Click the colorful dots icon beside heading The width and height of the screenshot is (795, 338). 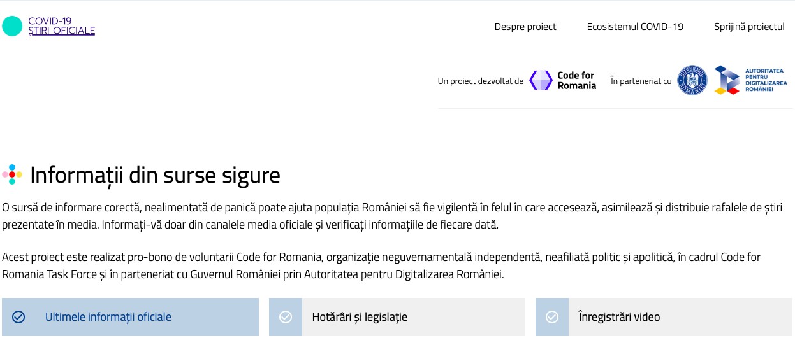pos(12,174)
